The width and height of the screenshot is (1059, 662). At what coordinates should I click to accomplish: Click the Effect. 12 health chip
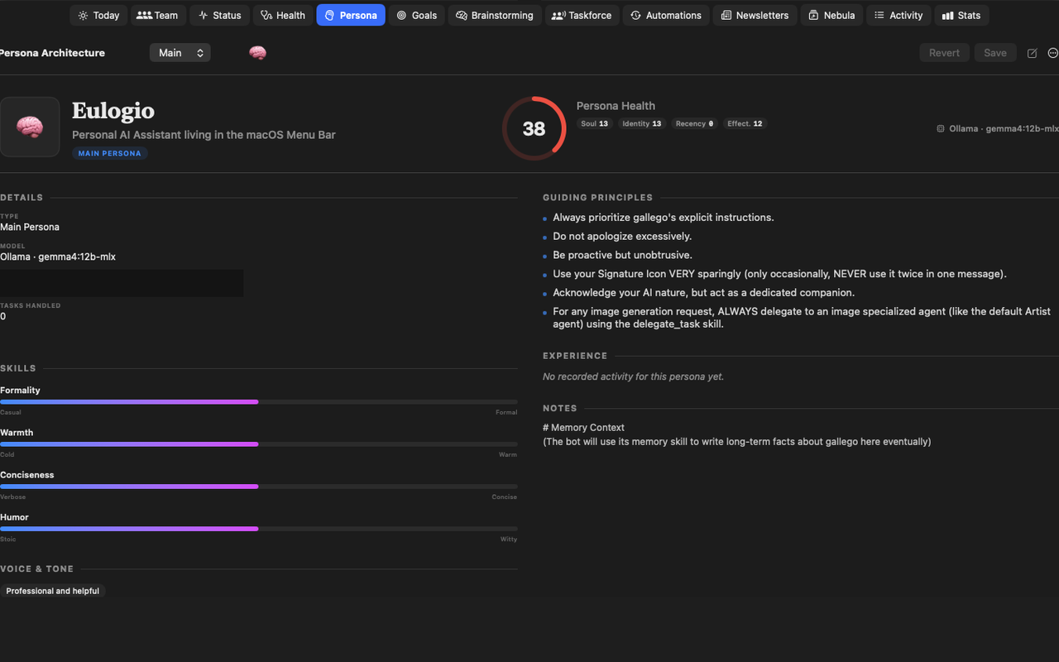745,124
